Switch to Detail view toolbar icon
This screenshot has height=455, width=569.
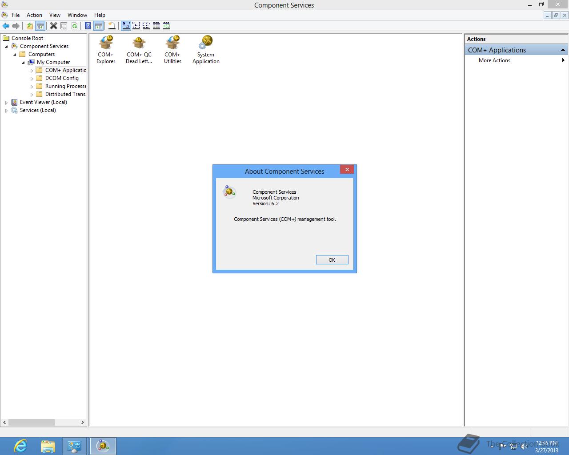(x=156, y=26)
